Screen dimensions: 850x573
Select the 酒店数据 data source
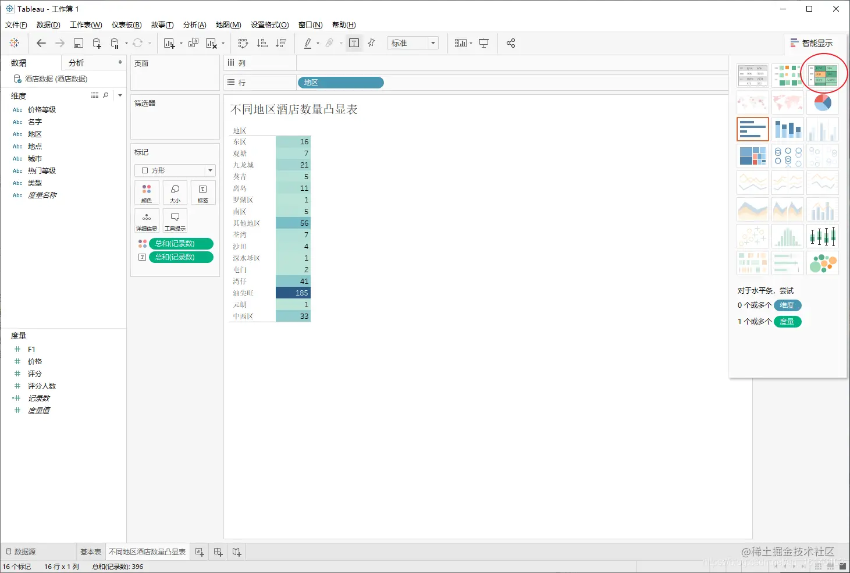pyautogui.click(x=56, y=79)
